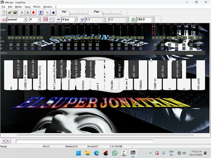This screenshot has height=158, width=211.
Task: Click the first mixer channel's pan slider
Action: click(x=11, y=38)
